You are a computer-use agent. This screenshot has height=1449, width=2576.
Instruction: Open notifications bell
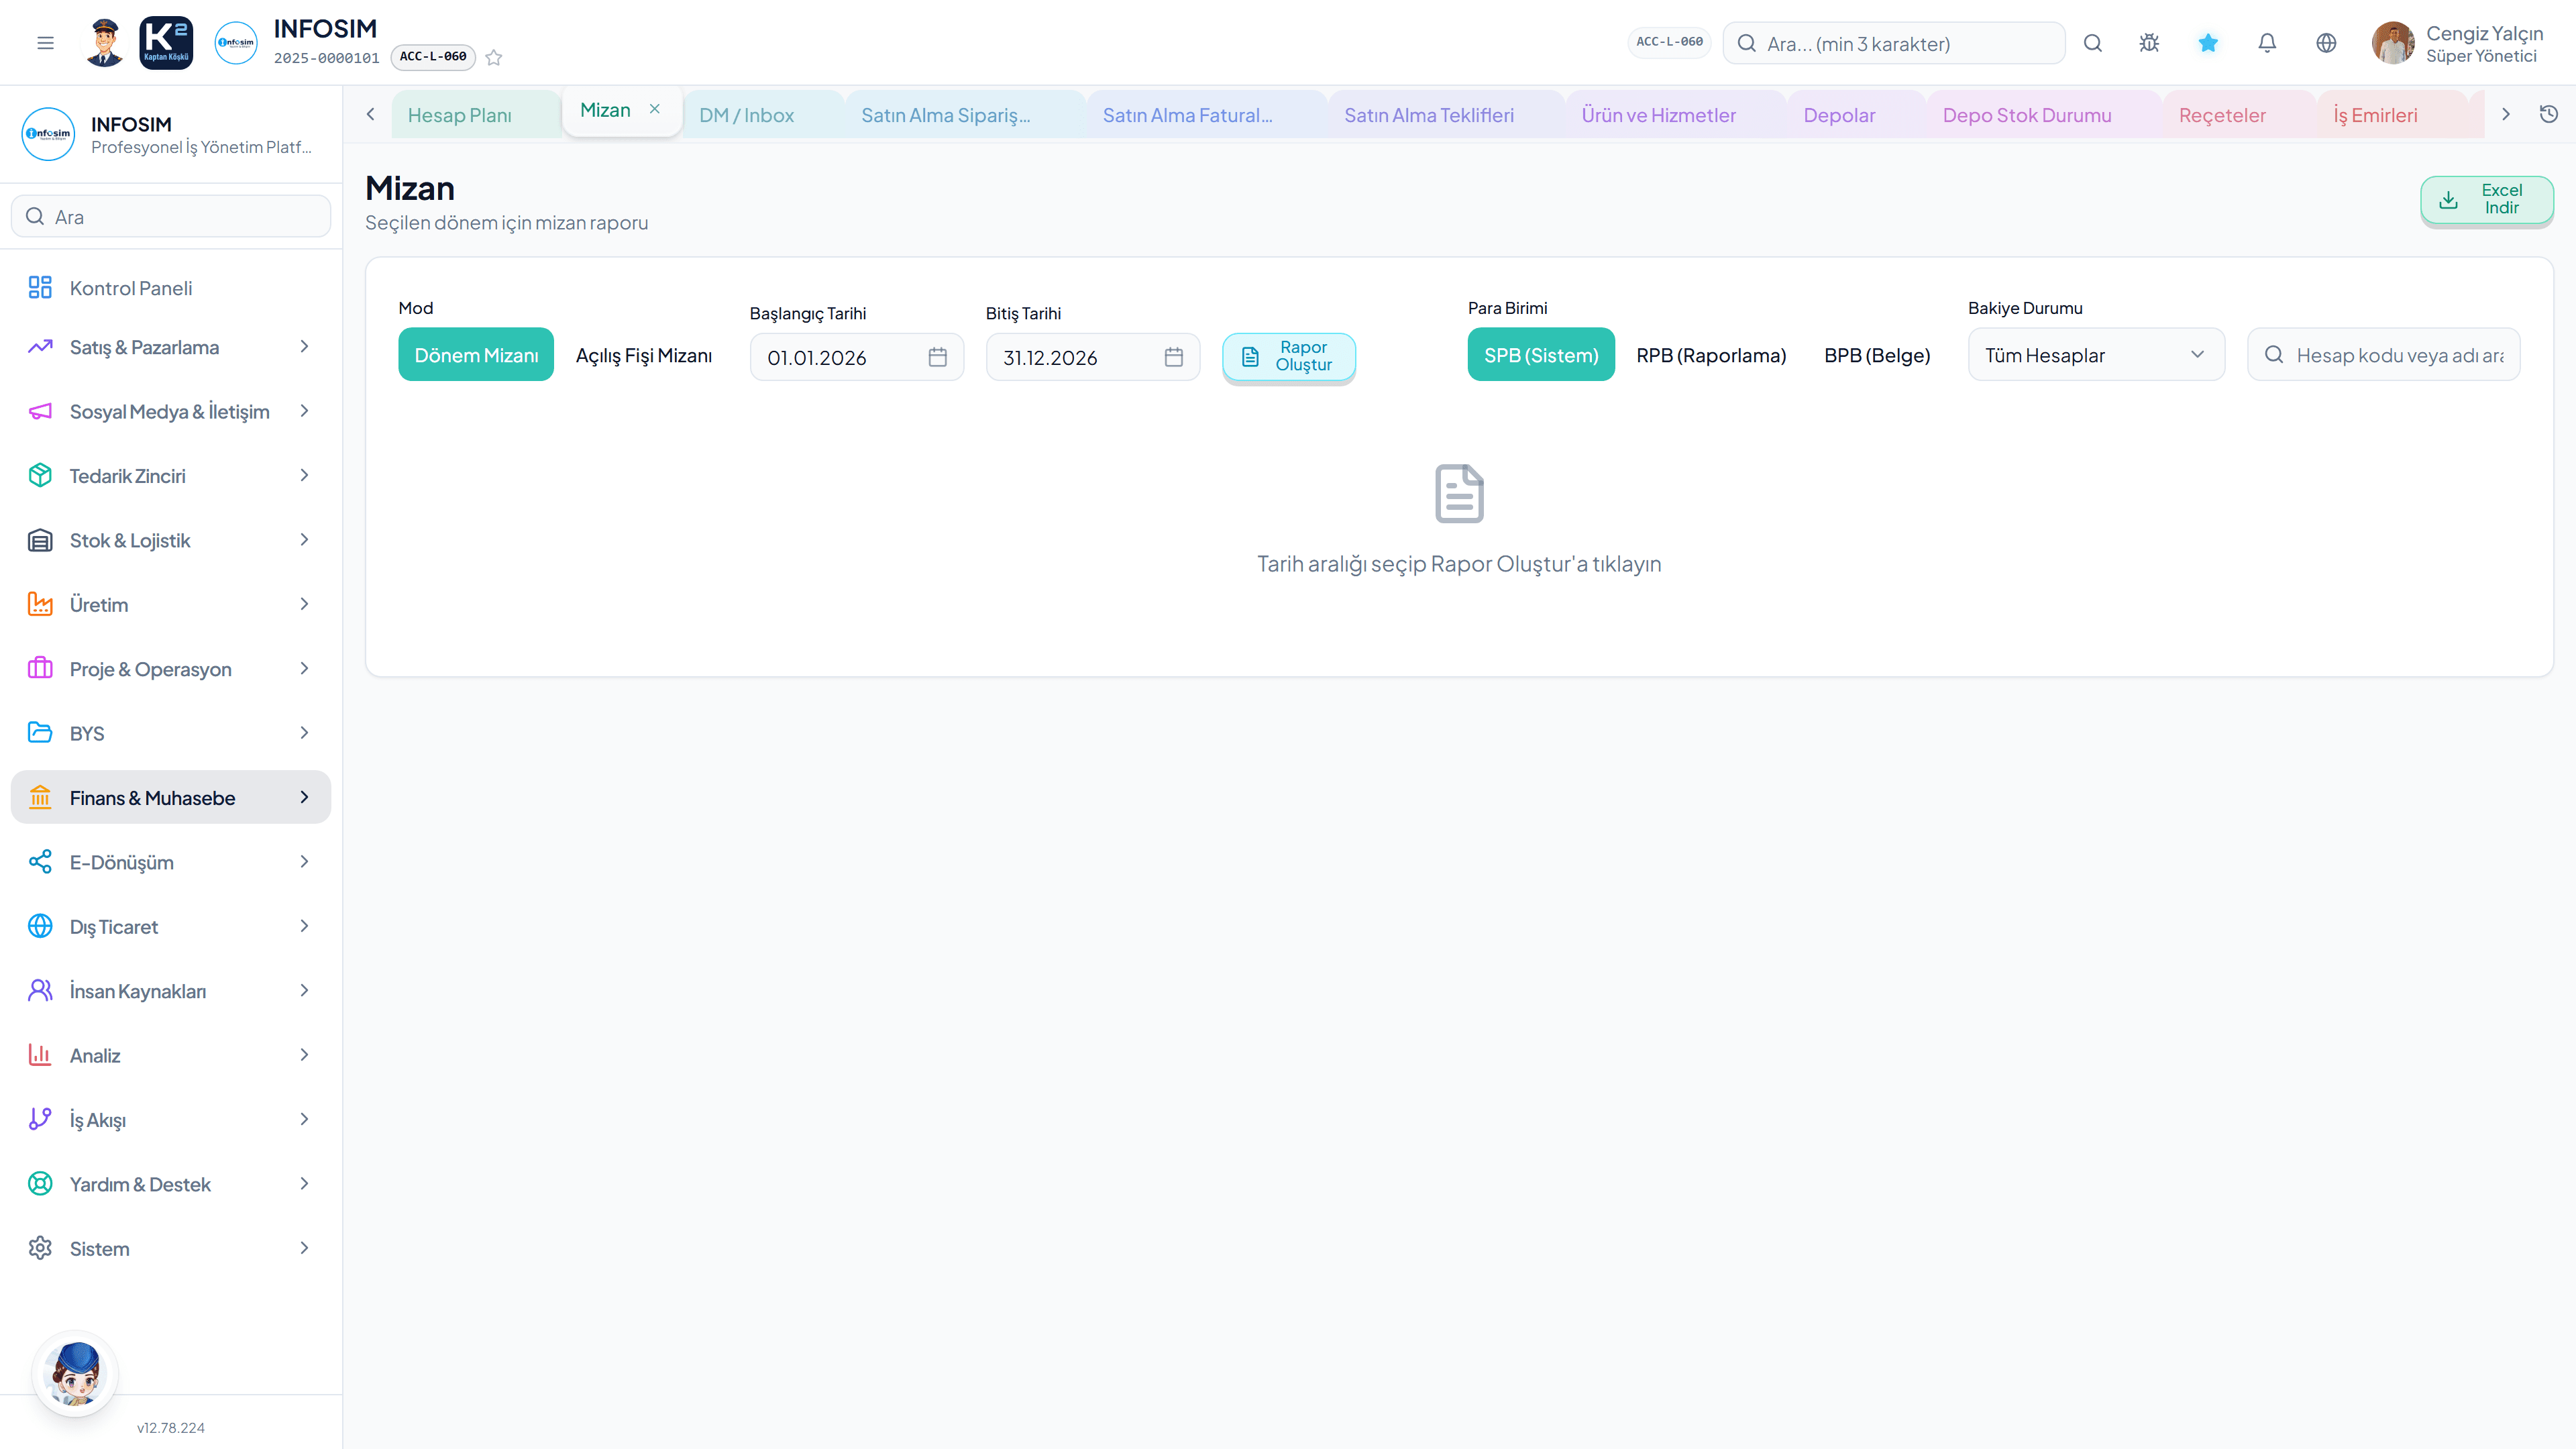[x=2267, y=43]
